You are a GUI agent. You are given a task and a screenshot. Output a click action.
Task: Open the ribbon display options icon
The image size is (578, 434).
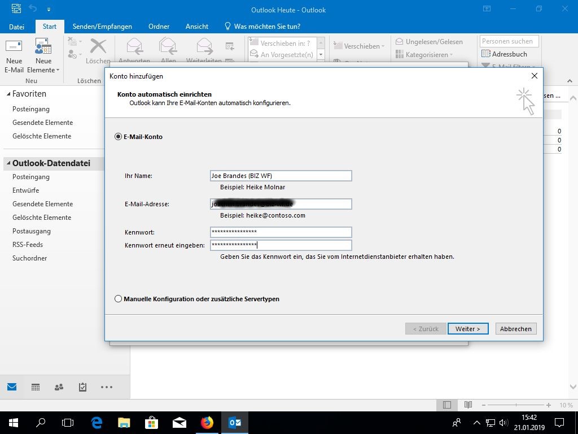tap(487, 9)
